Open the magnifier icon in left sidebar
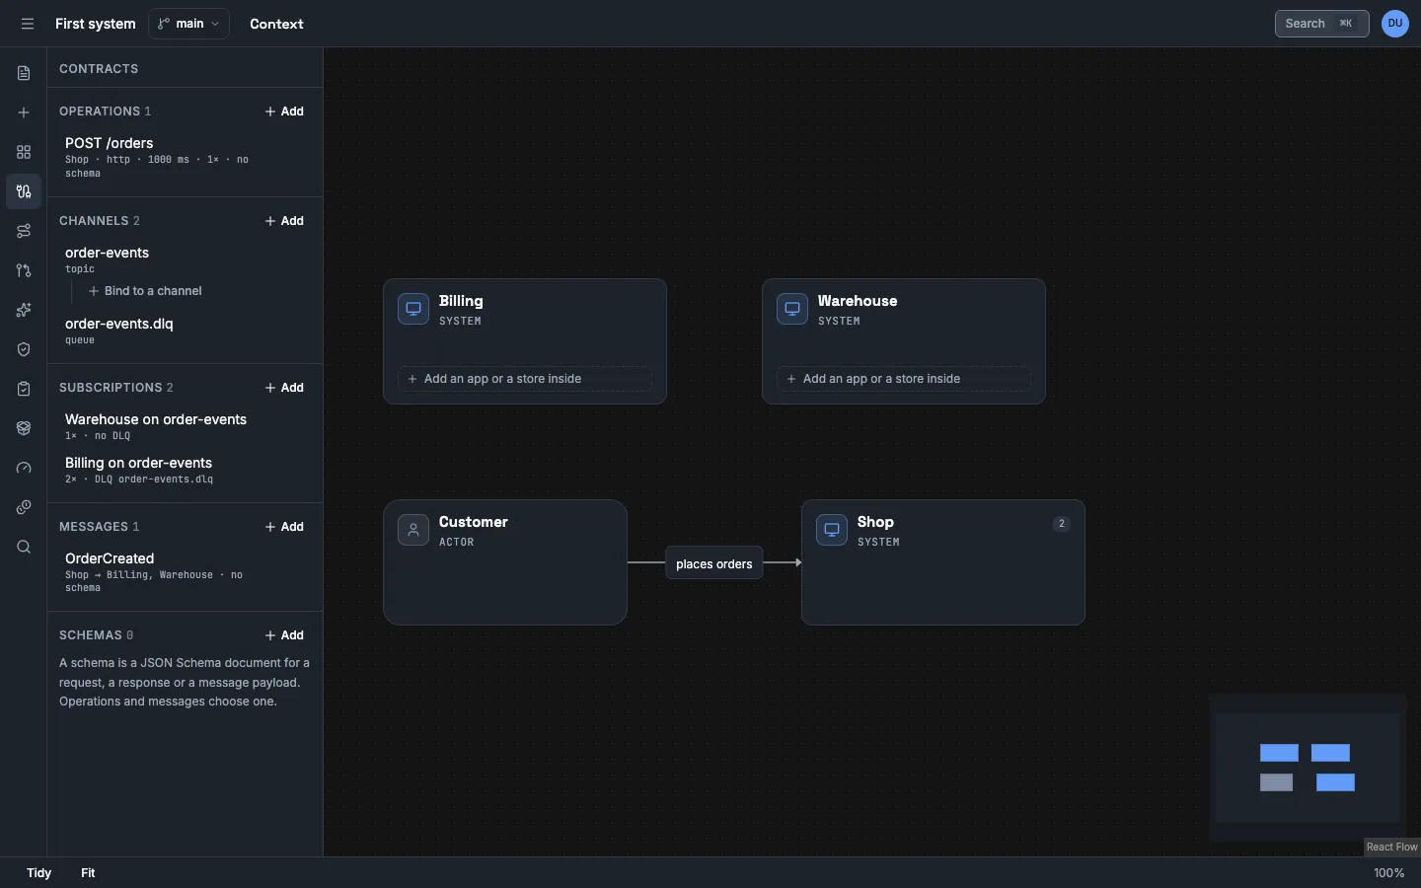The width and height of the screenshot is (1421, 888). (24, 547)
